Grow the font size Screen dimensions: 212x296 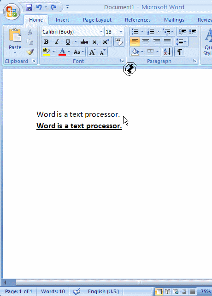pos(92,52)
